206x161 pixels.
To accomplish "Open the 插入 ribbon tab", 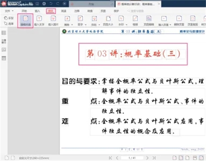I will (x=37, y=11).
